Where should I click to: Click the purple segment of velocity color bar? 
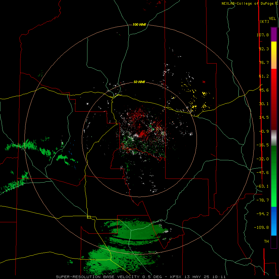click(274, 34)
